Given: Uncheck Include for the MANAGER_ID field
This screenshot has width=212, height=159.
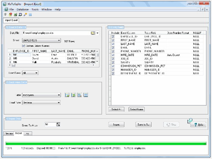Looking at the screenshot, I should coord(113,70).
